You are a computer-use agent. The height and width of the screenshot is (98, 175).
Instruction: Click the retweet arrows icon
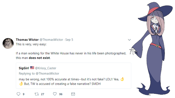(x=37, y=94)
